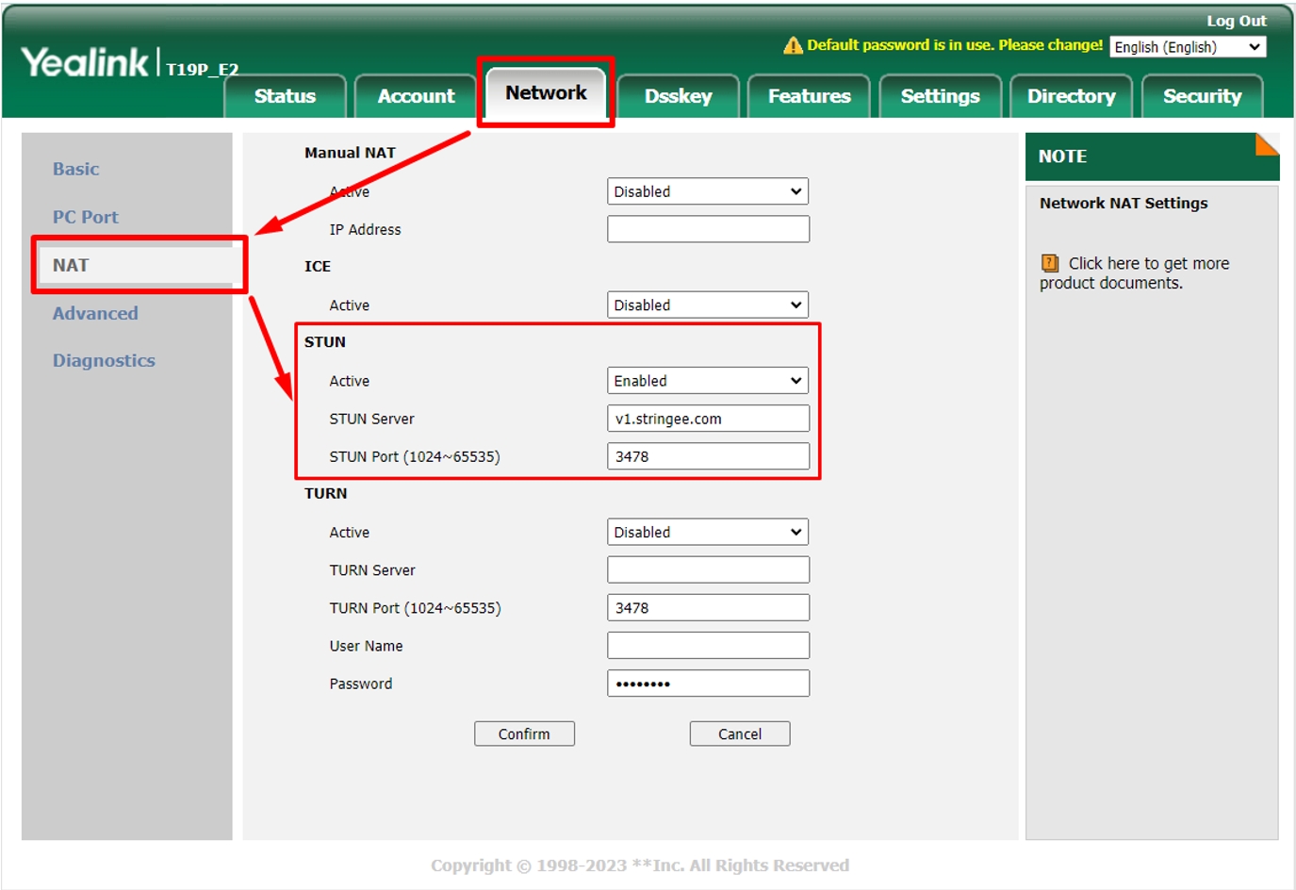Viewport: 1296px width, 890px height.
Task: Click the STUN Server input field
Action: [x=708, y=419]
